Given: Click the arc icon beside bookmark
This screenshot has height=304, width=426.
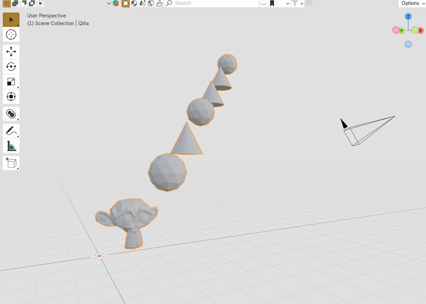Looking at the screenshot, I should pos(264,3).
